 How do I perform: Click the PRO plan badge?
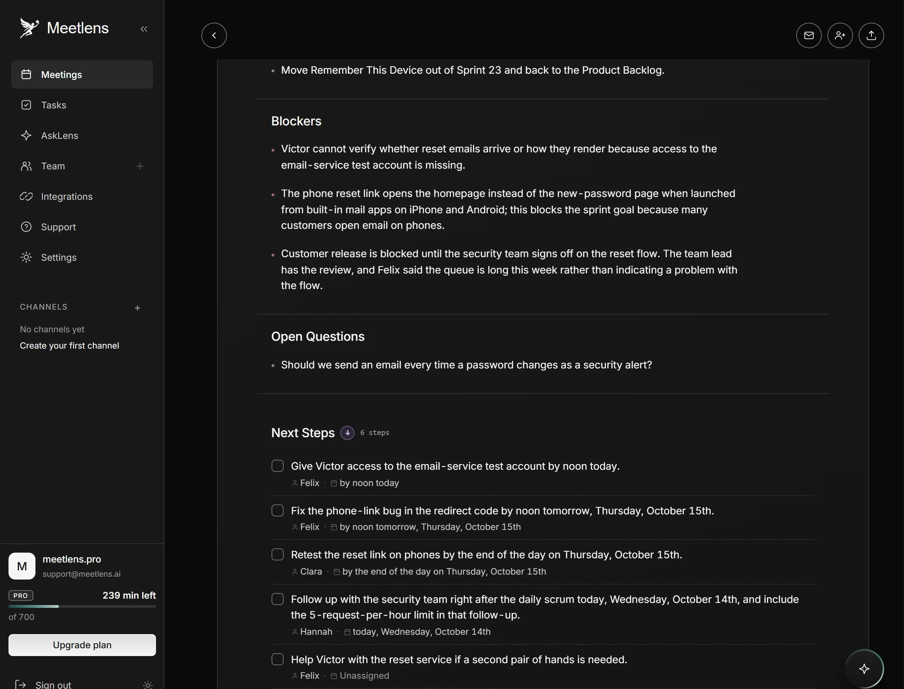click(21, 595)
